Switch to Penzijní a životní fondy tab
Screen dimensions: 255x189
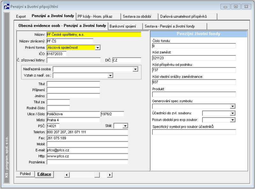tap(53, 16)
